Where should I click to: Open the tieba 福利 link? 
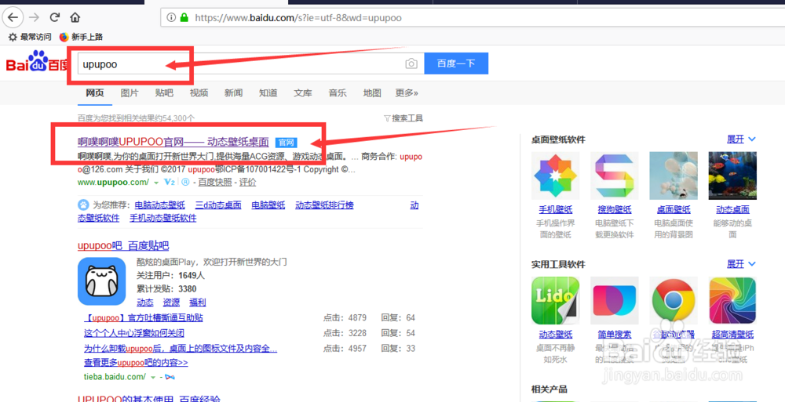tap(197, 302)
